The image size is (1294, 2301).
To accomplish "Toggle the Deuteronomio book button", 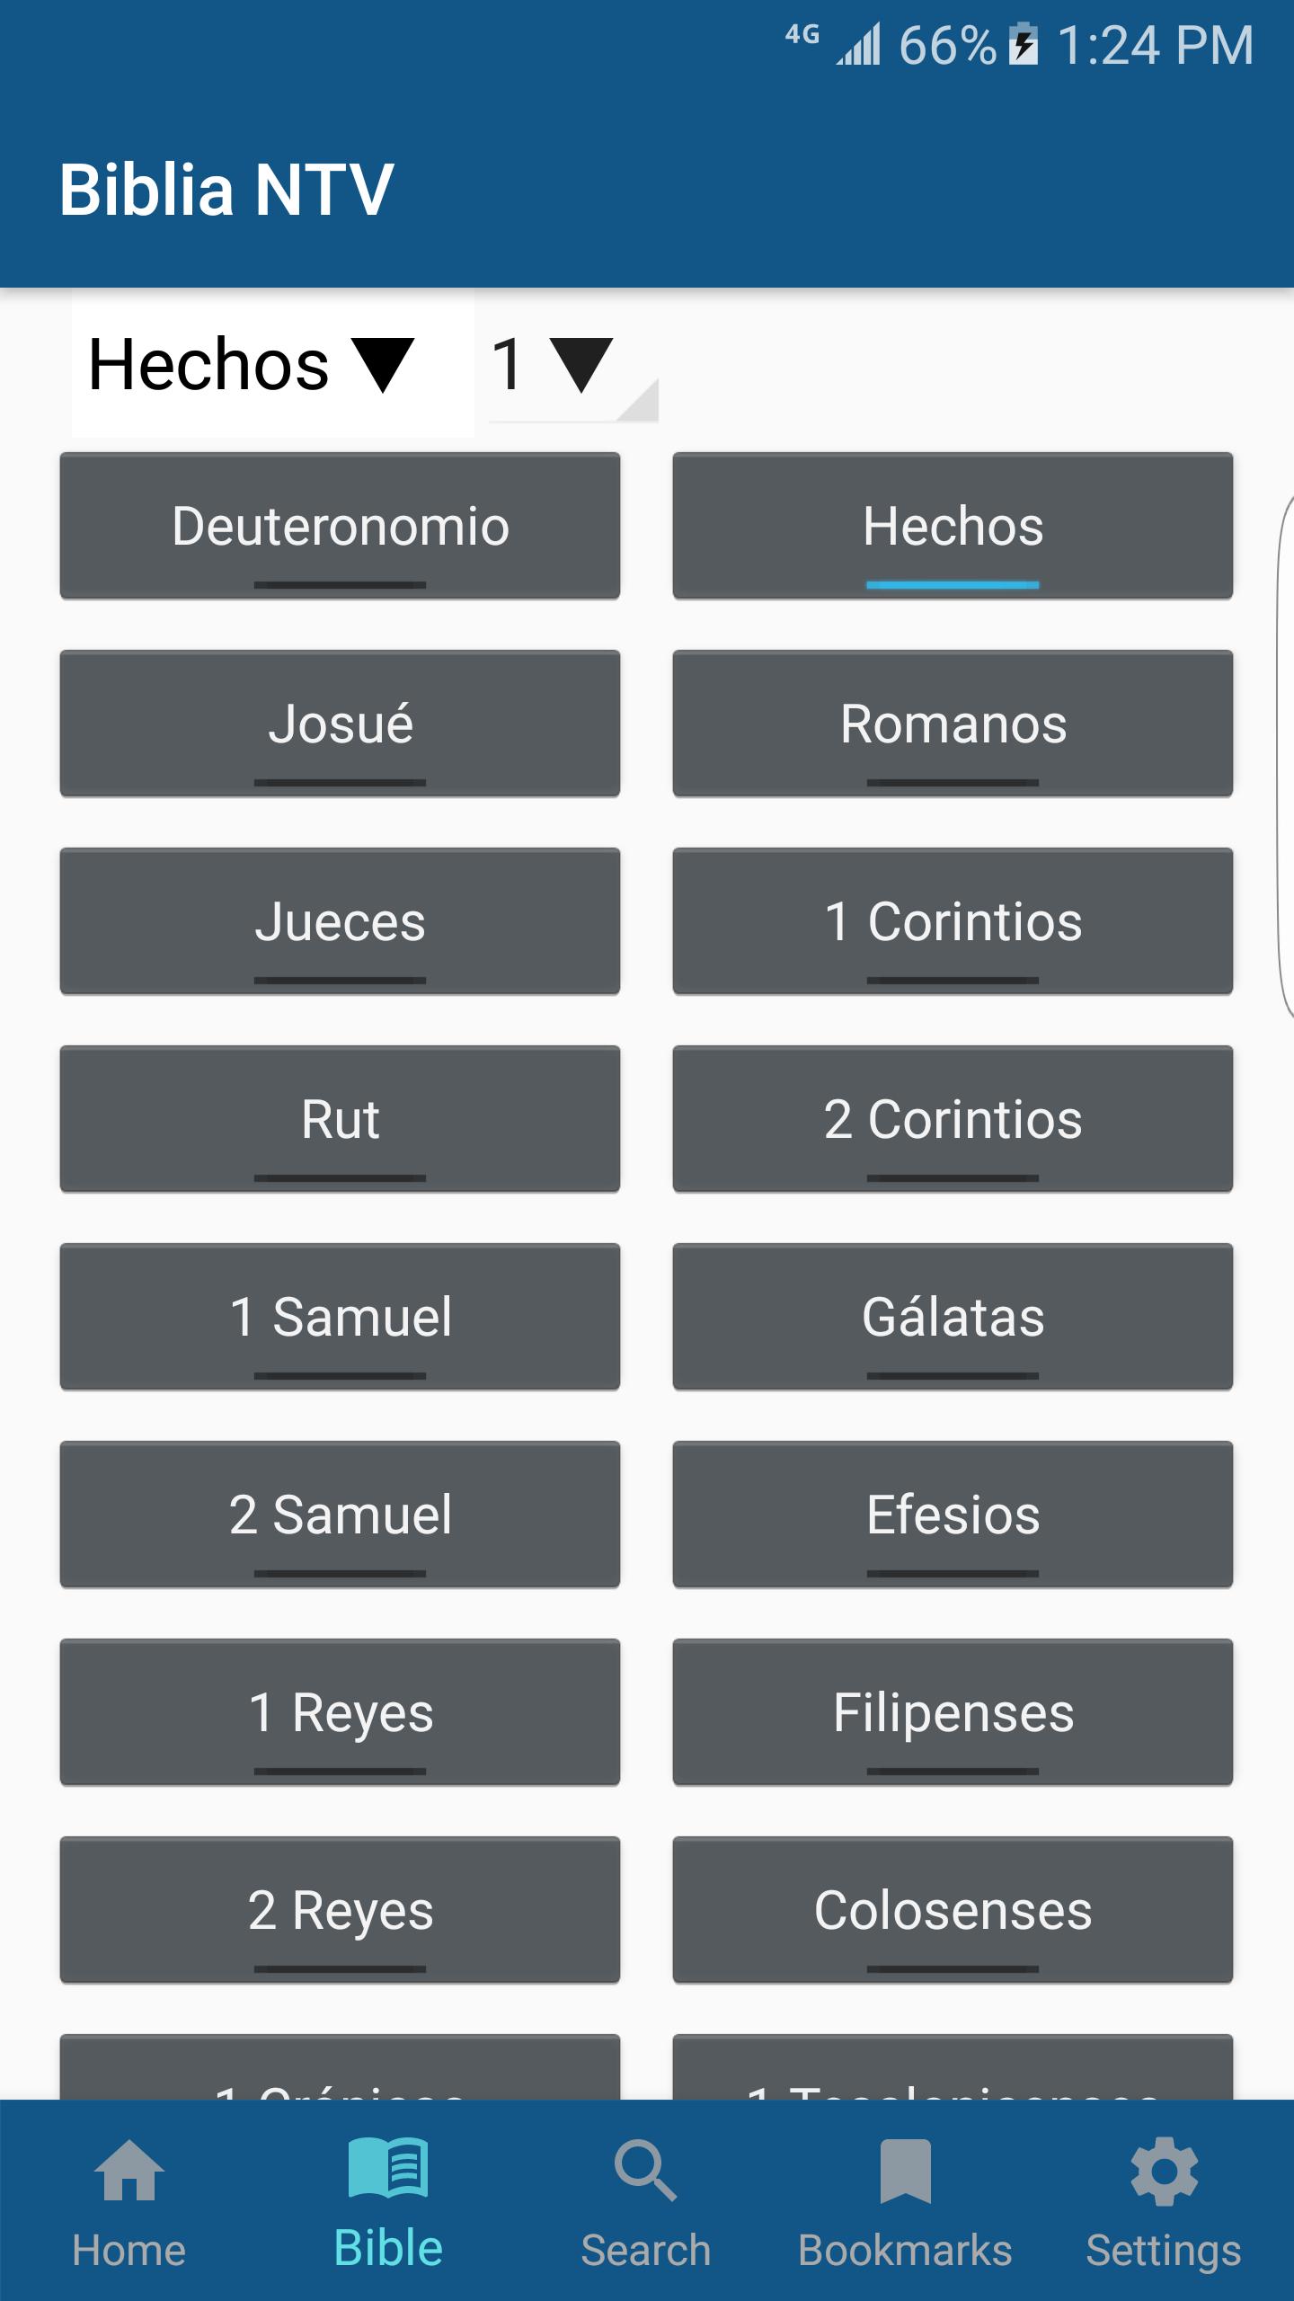I will tap(340, 526).
